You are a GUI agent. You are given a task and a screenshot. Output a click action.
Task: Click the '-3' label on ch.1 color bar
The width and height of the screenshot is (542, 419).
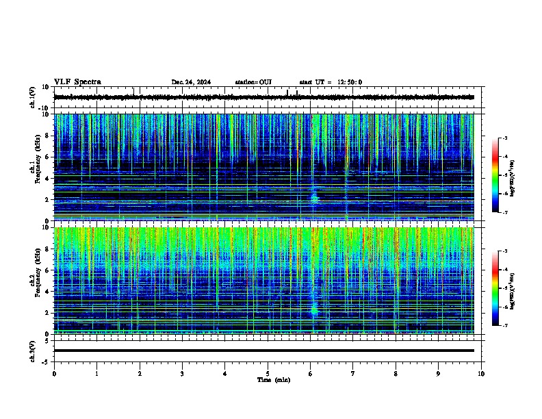point(505,138)
